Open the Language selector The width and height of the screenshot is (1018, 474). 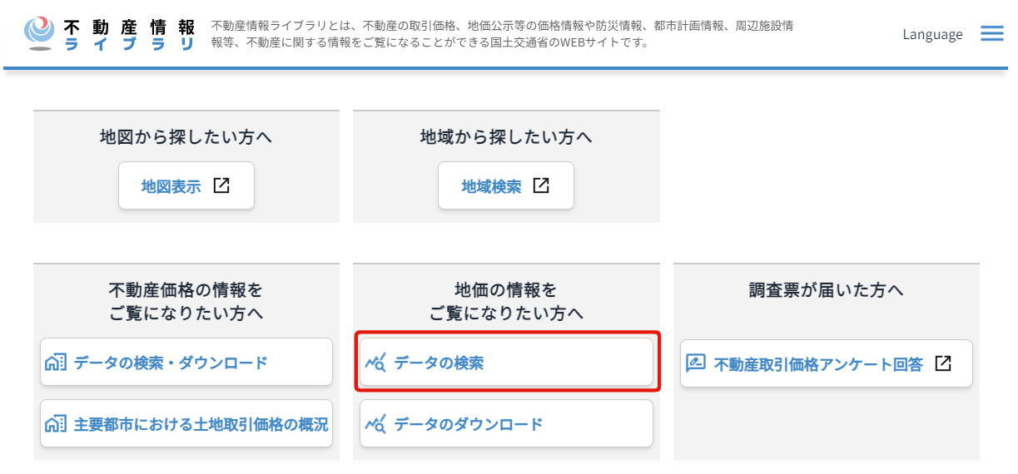932,34
